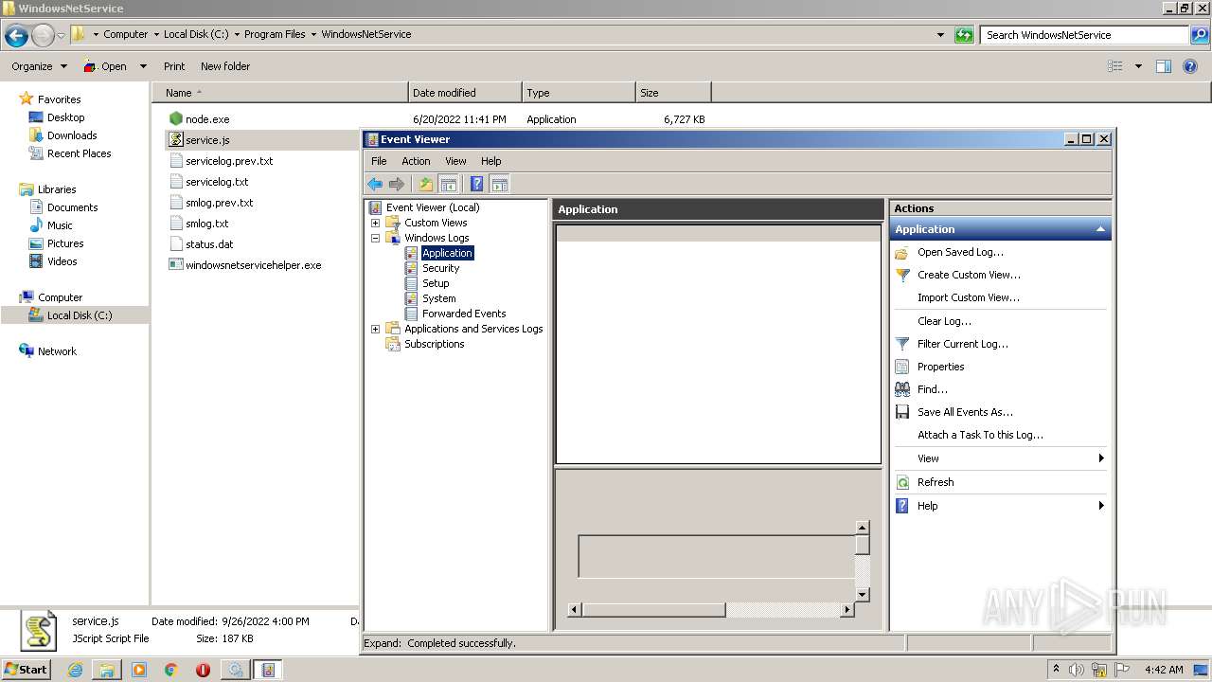
Task: Click Explorer refresh button next to address bar
Action: (964, 34)
